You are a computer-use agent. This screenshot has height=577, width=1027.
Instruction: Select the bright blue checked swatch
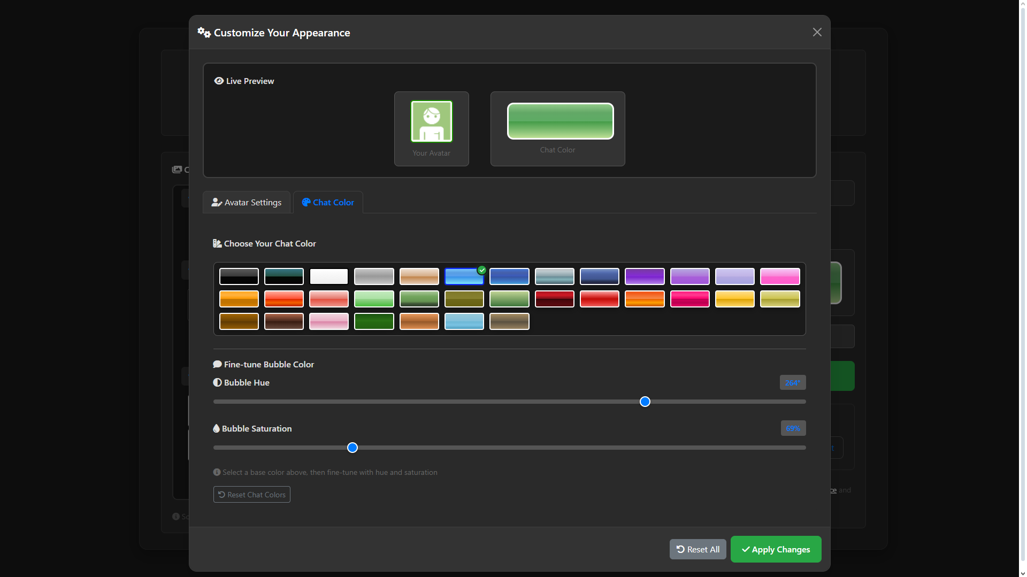464,276
